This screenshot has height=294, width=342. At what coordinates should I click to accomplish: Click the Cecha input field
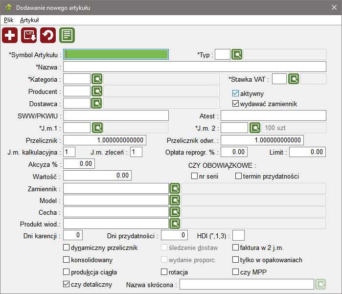coord(116,212)
